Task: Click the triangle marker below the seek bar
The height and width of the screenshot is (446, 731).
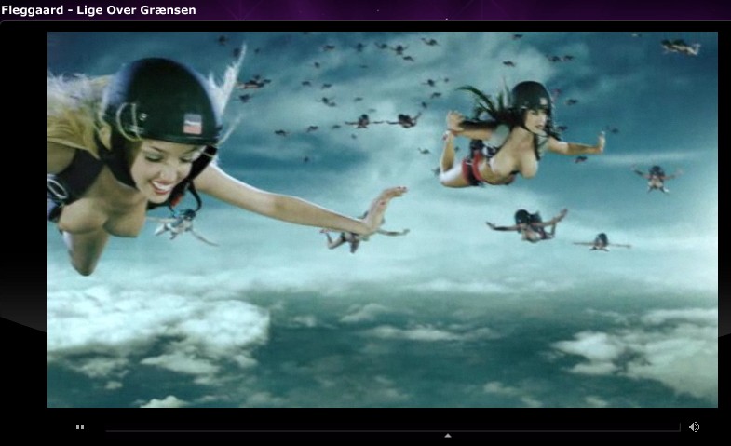Action: click(x=448, y=435)
